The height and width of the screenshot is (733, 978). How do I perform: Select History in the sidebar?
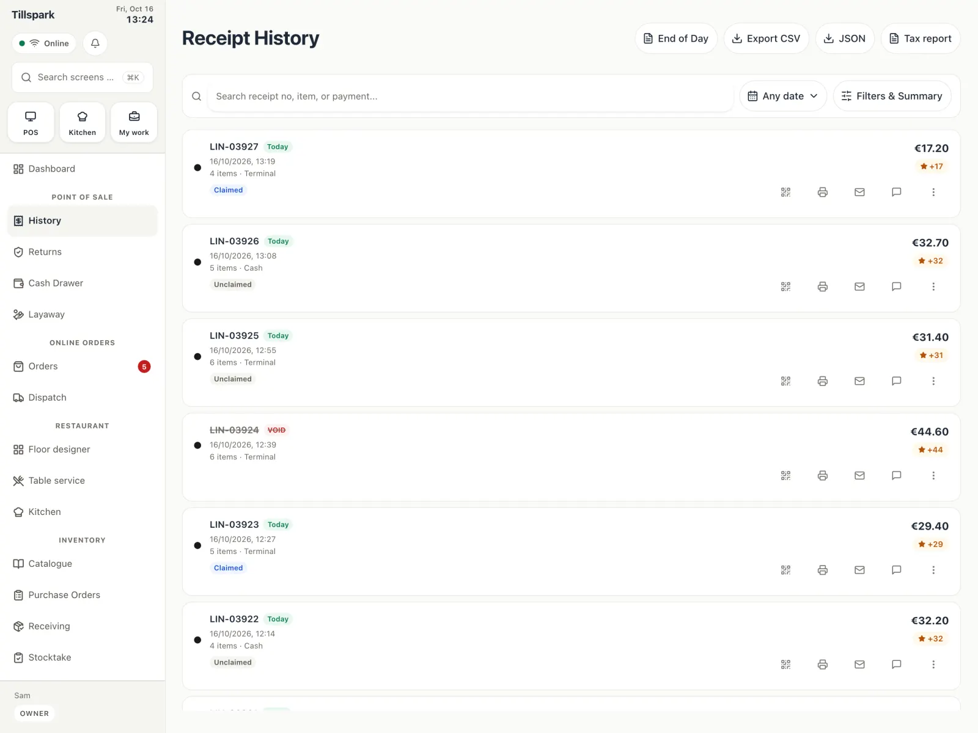coord(83,221)
